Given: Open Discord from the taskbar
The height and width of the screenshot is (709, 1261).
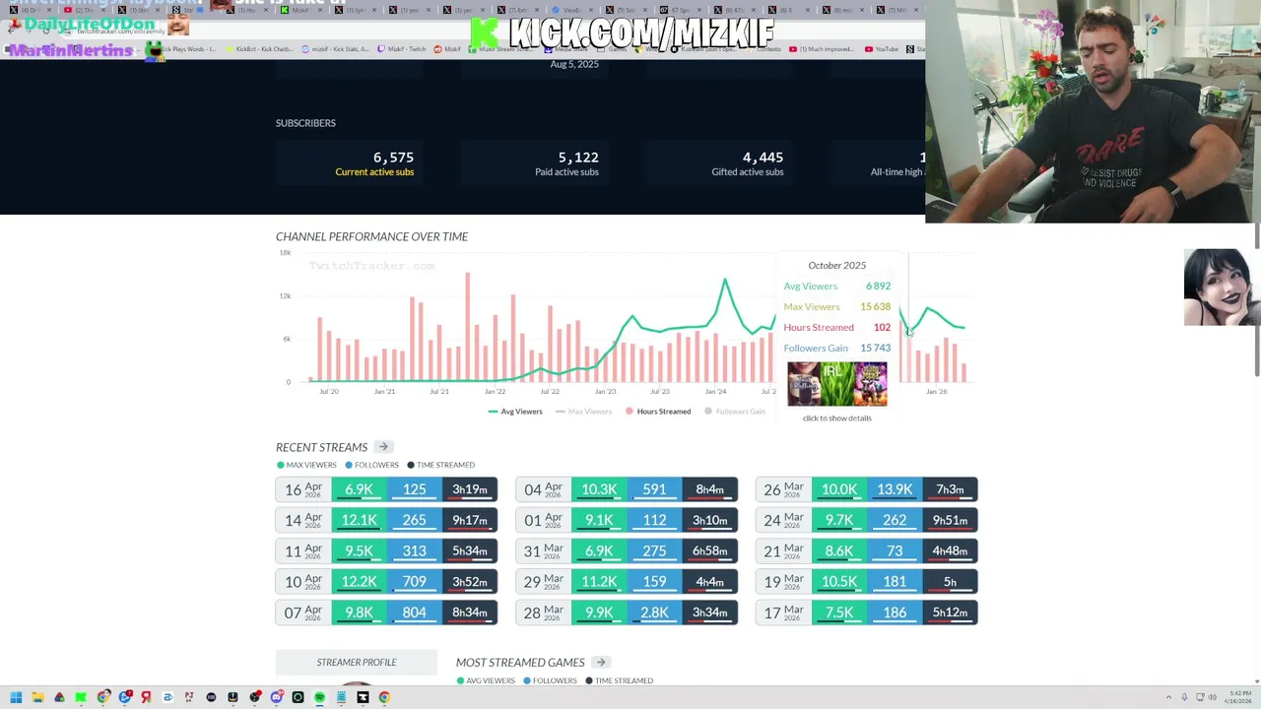Looking at the screenshot, I should (x=277, y=697).
